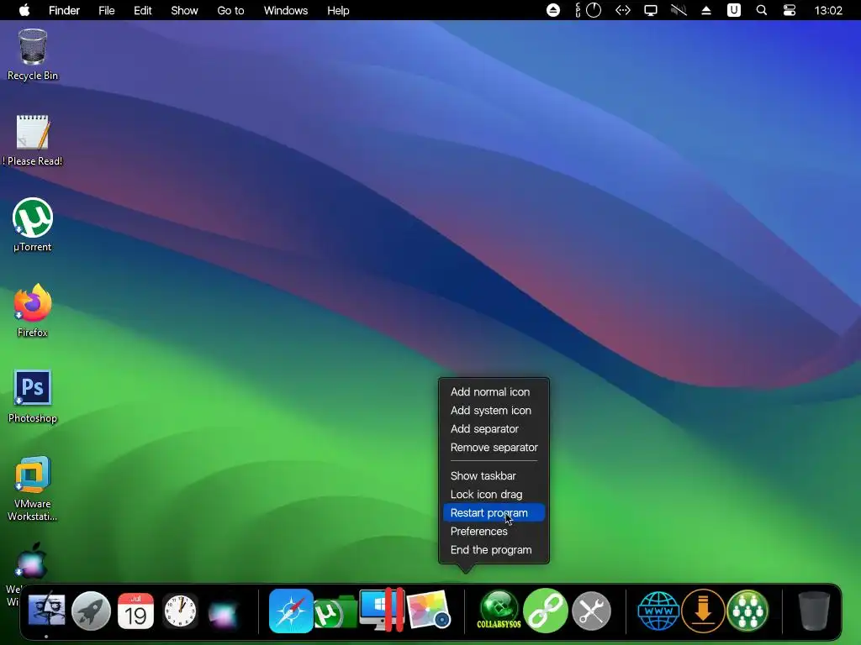Open Safari compass icon in dock
Viewport: 861px width, 645px height.
click(x=291, y=611)
